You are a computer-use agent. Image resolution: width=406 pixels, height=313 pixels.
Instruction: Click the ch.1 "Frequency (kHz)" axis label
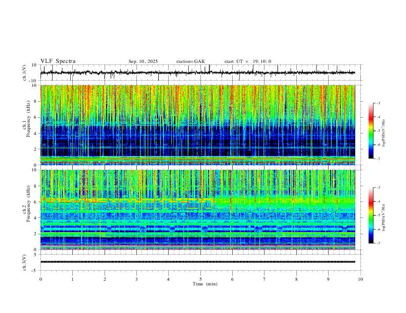click(29, 119)
